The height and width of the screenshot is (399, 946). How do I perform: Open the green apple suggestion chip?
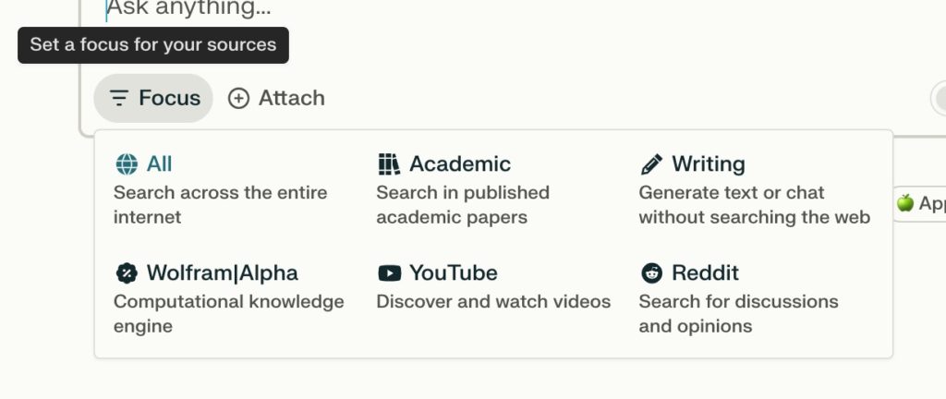pyautogui.click(x=920, y=203)
